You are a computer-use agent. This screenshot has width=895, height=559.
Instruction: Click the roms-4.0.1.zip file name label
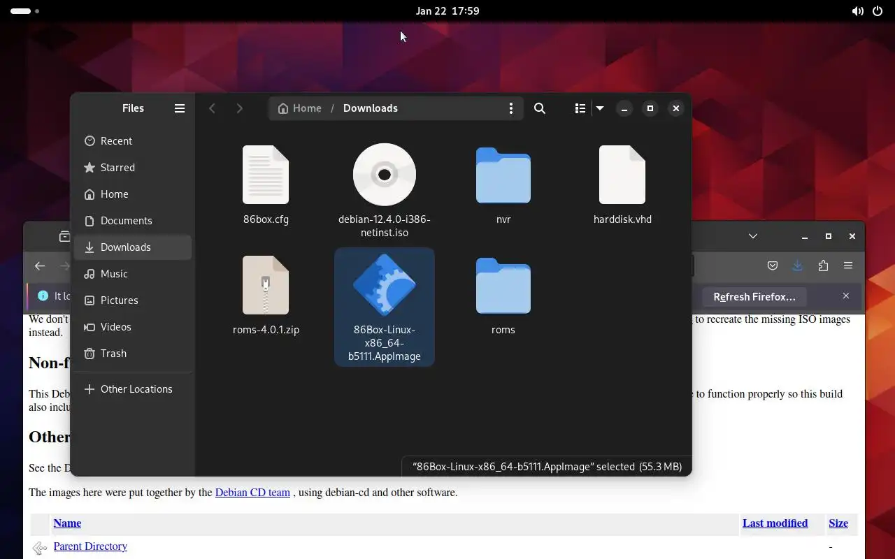tap(266, 330)
